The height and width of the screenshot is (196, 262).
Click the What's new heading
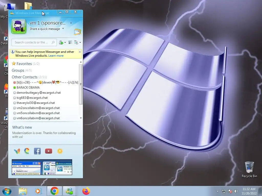(x=22, y=127)
